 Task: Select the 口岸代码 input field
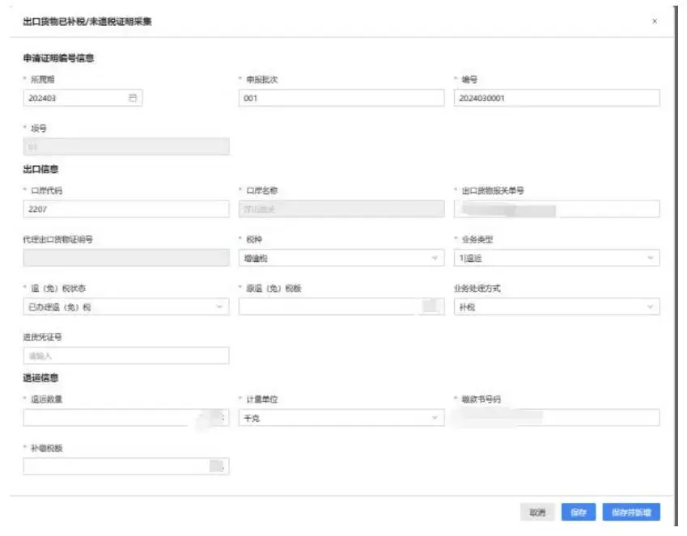[x=126, y=209]
